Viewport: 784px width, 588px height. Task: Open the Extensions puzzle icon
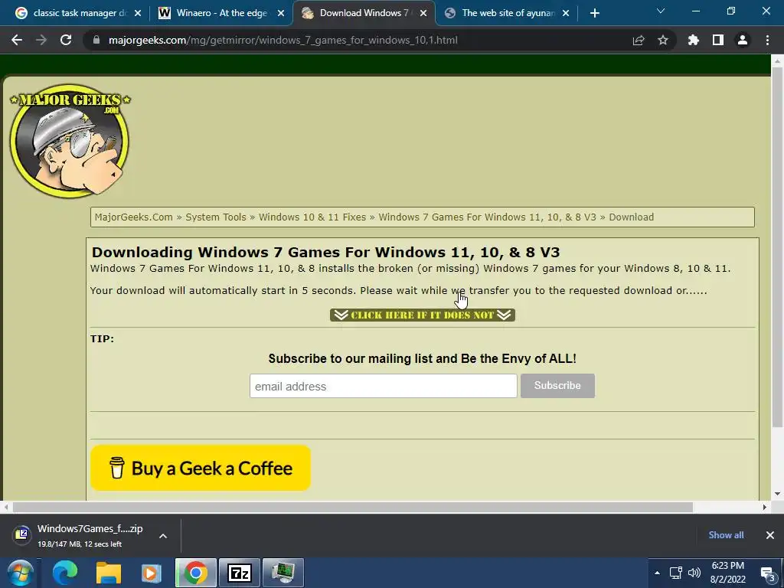(694, 40)
